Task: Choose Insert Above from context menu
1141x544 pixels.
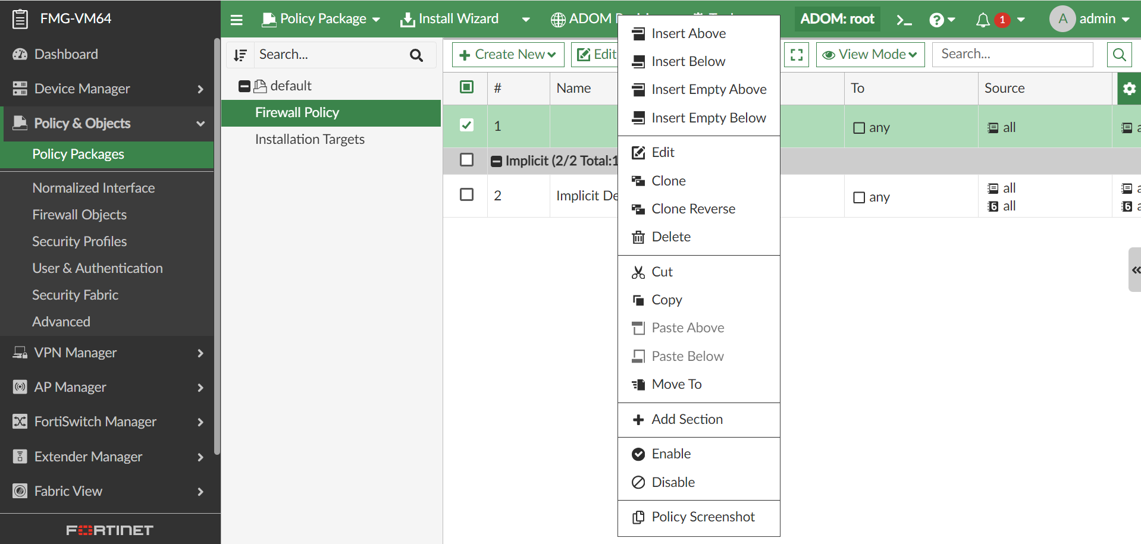Action: pyautogui.click(x=688, y=33)
